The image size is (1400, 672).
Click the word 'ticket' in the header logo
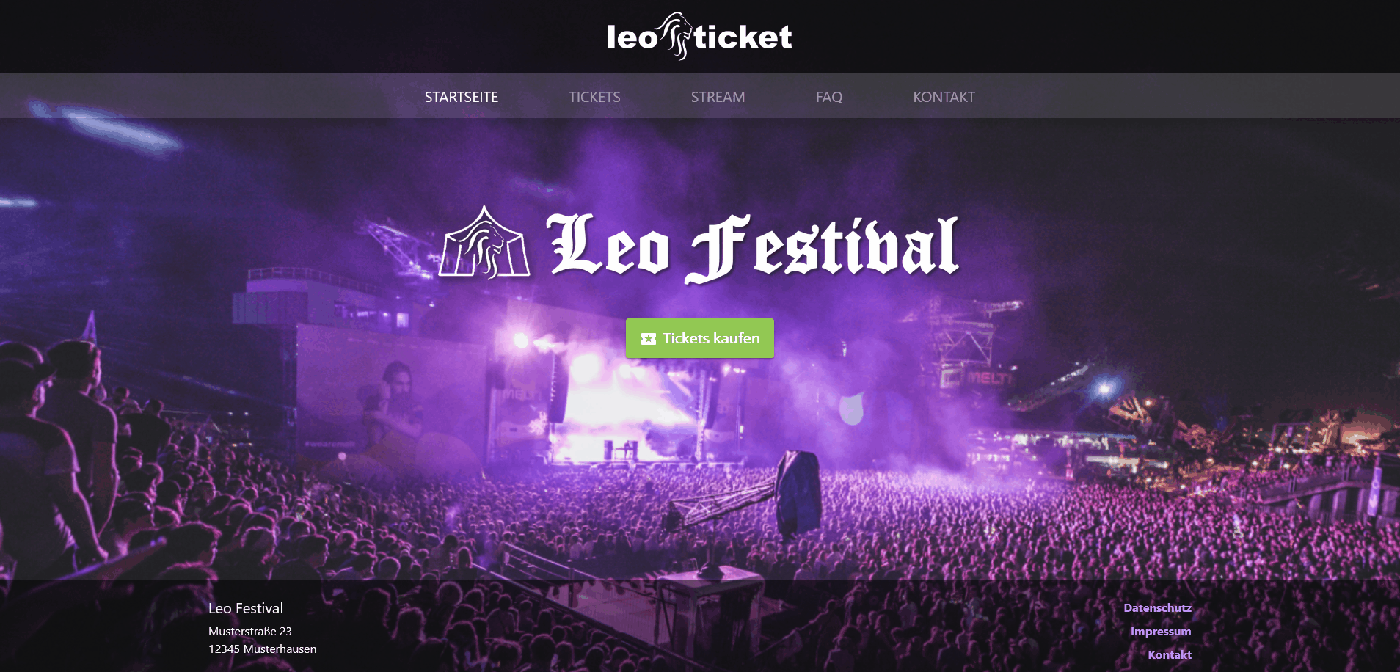(743, 37)
